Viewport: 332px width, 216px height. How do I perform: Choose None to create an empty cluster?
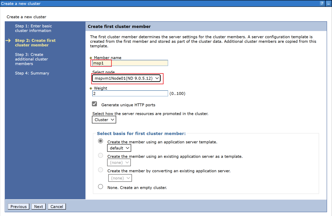100,186
